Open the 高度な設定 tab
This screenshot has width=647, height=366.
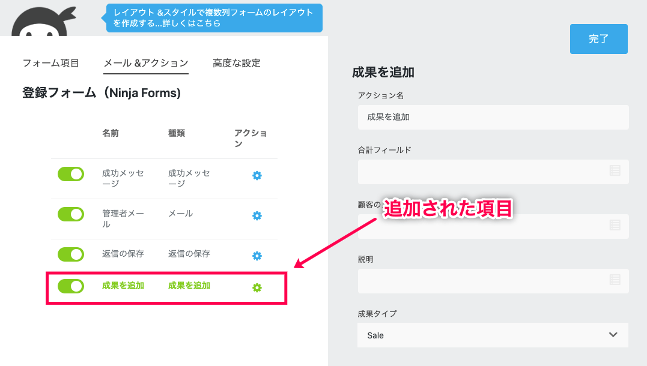click(x=237, y=63)
